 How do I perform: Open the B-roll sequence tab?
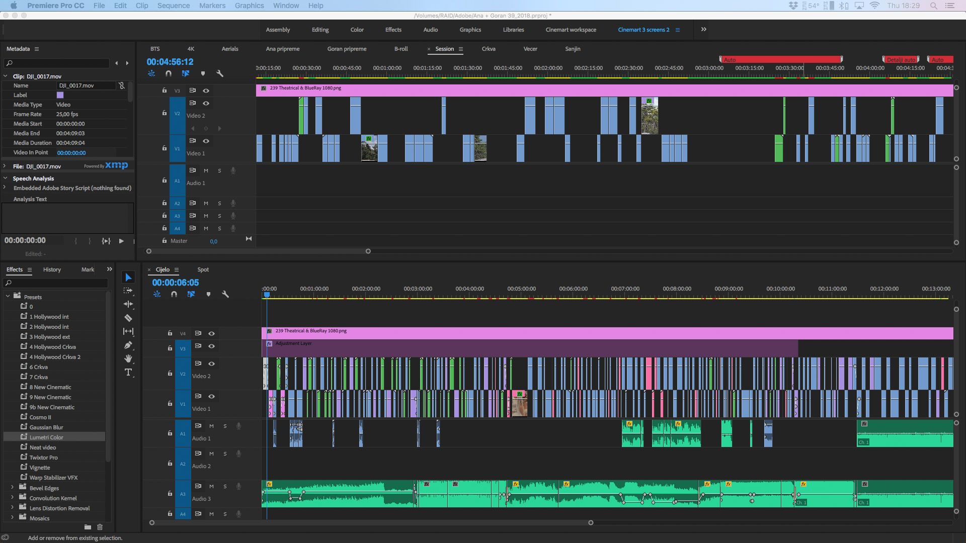click(x=401, y=49)
